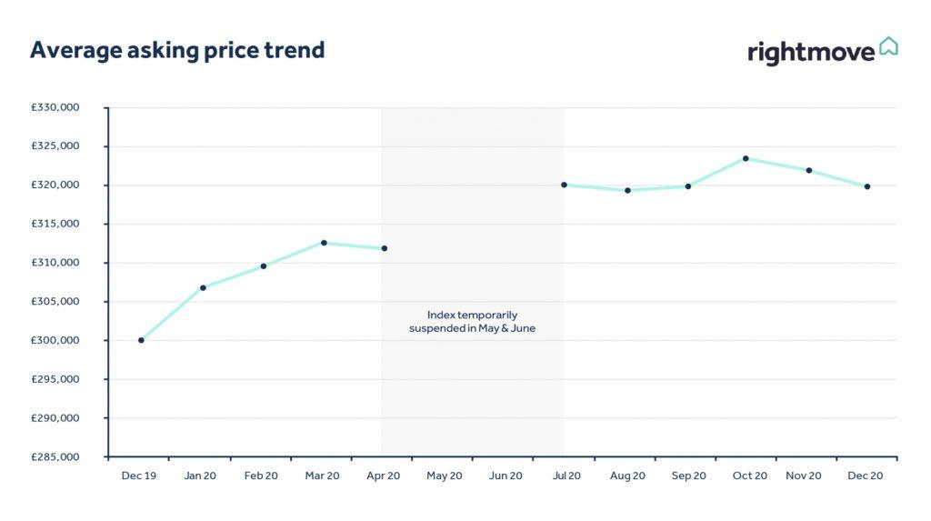Click the £330,000 y-axis label
Screen dimensions: 931x521
coord(55,107)
